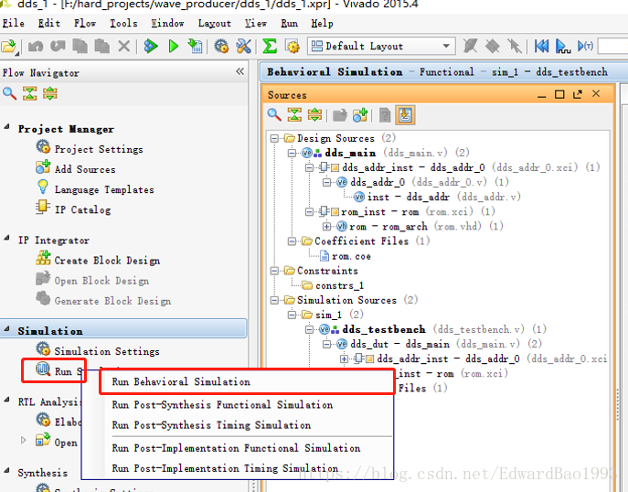Click Flow Navigator search magnifier icon
628x492 pixels.
coord(10,94)
